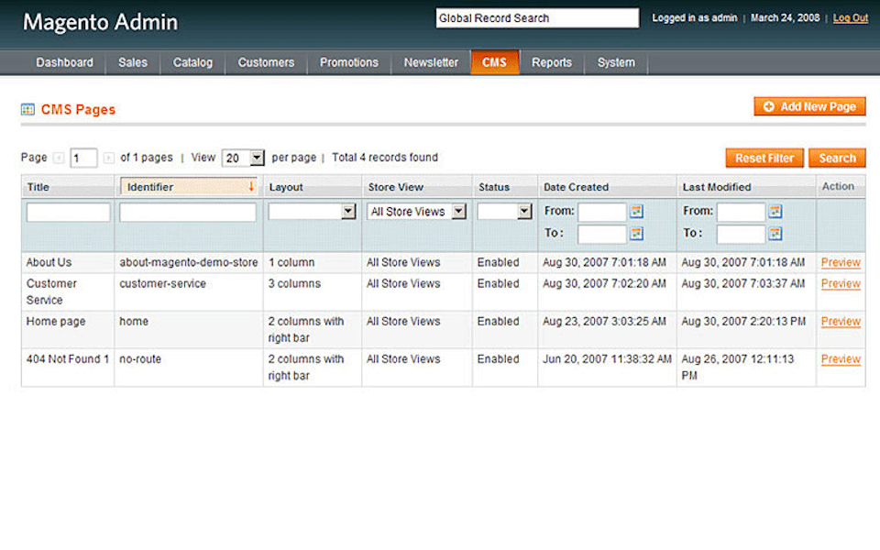Open calendar for Last Modified From
This screenshot has width=880, height=550.
pyautogui.click(x=775, y=212)
